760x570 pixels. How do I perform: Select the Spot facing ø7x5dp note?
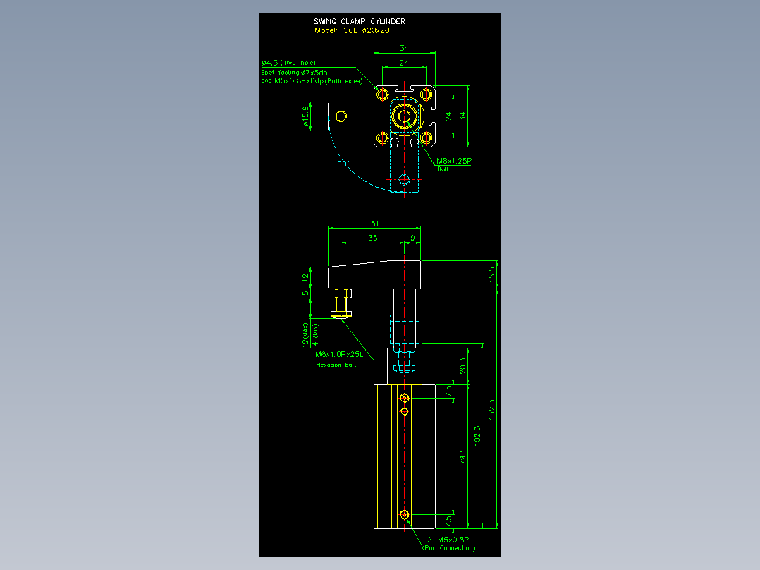tap(295, 72)
